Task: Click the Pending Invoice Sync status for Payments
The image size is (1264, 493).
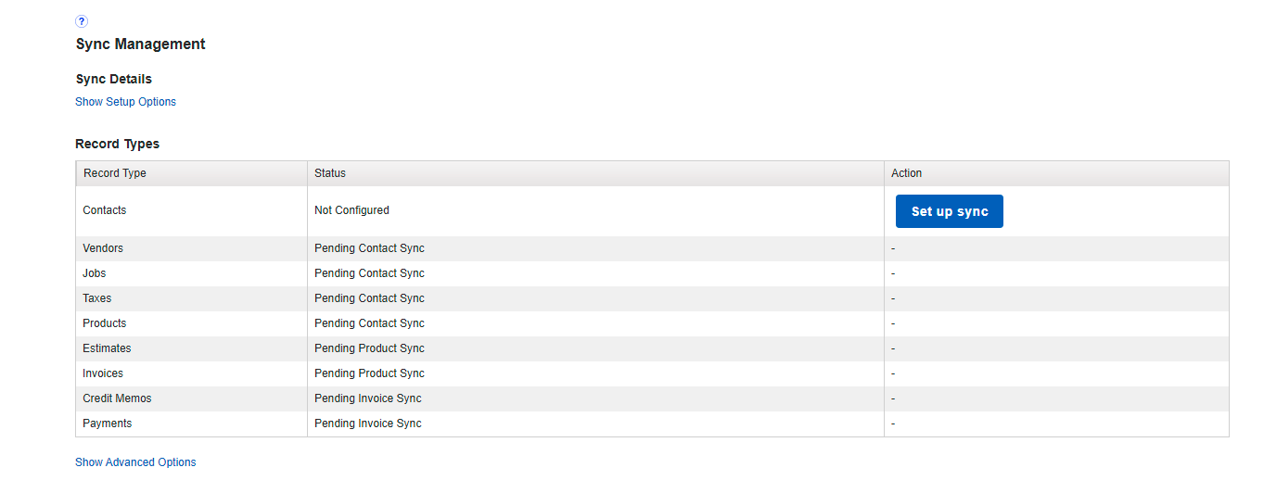Action: pos(367,423)
